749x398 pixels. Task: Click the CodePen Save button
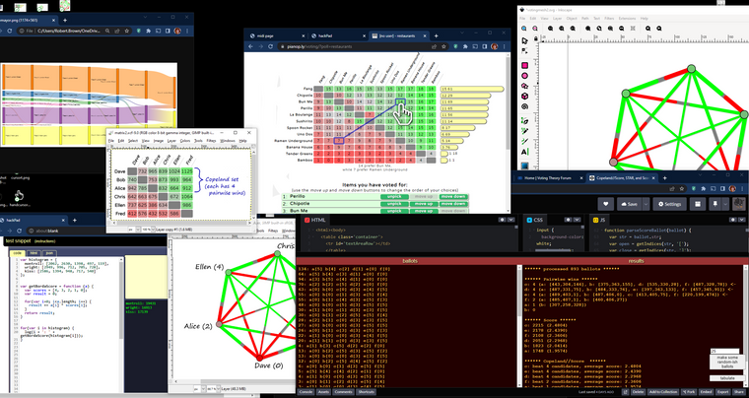630,204
